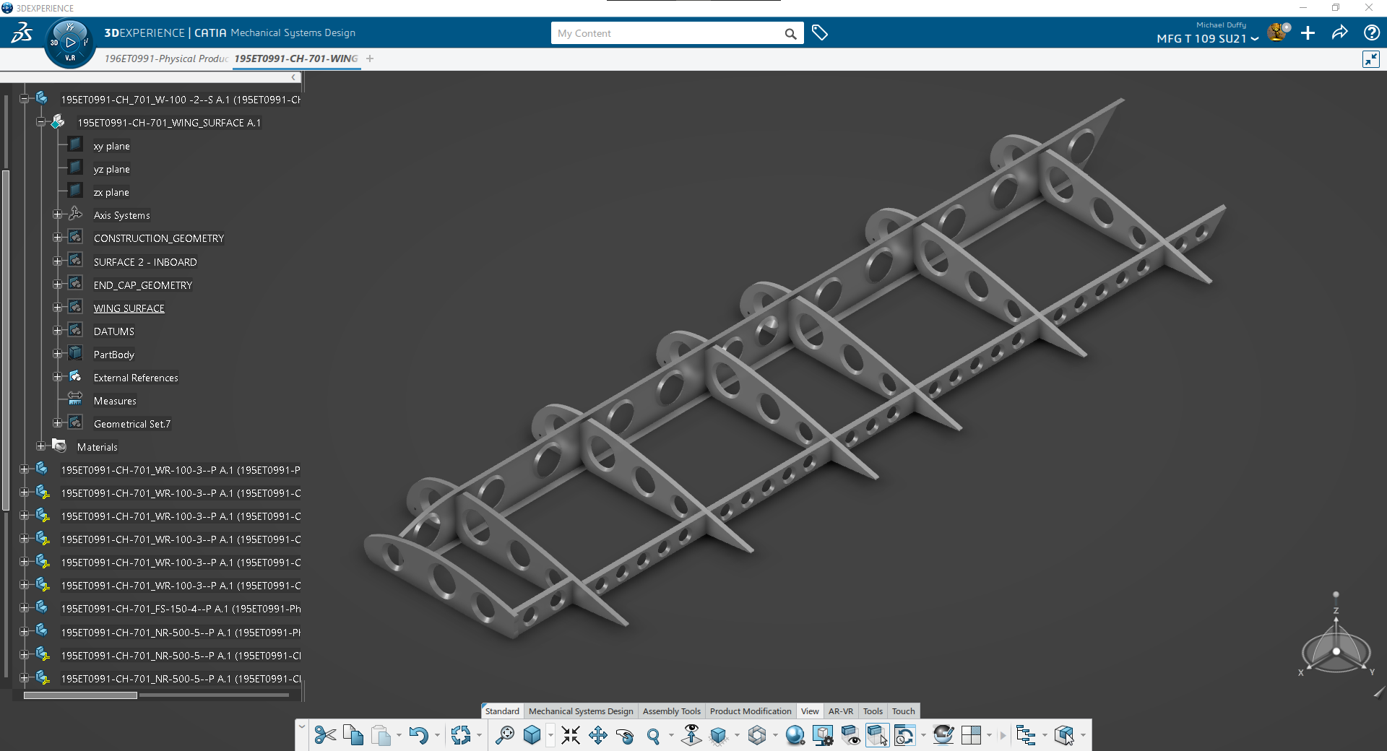Click the Share arrow icon
1387x751 pixels.
click(x=1340, y=33)
